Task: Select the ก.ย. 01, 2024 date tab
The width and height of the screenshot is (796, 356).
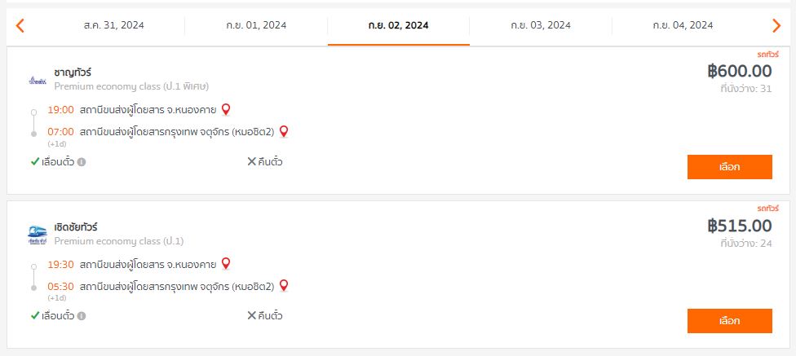Action: click(x=256, y=25)
